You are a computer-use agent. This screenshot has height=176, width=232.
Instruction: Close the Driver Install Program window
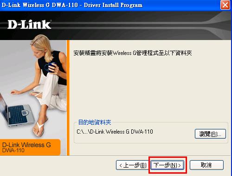click(225, 5)
